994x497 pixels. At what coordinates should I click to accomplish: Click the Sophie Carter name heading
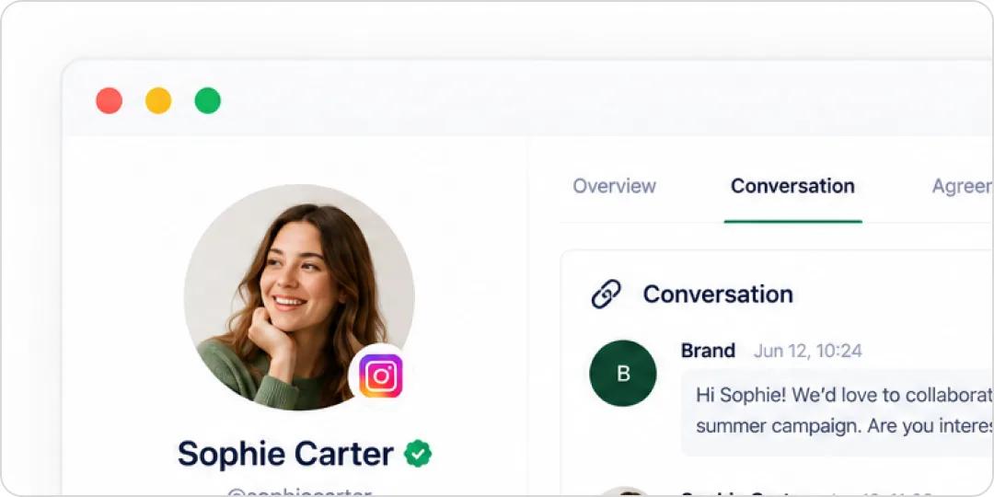(285, 453)
